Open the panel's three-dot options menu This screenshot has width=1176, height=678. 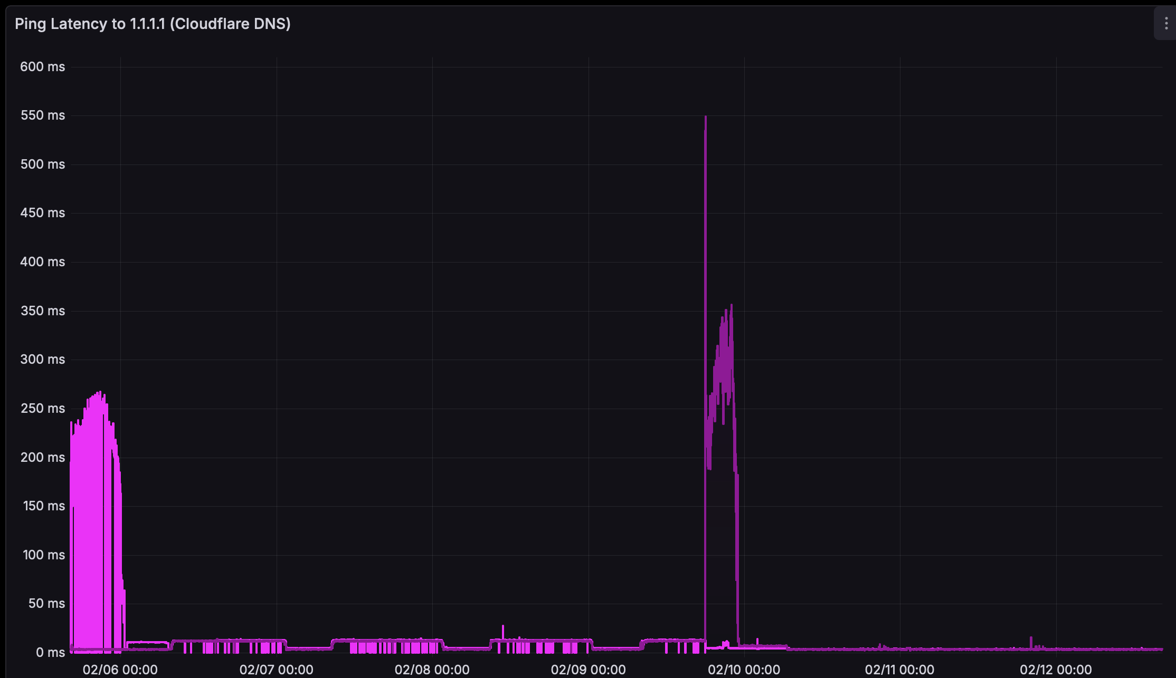click(x=1166, y=24)
